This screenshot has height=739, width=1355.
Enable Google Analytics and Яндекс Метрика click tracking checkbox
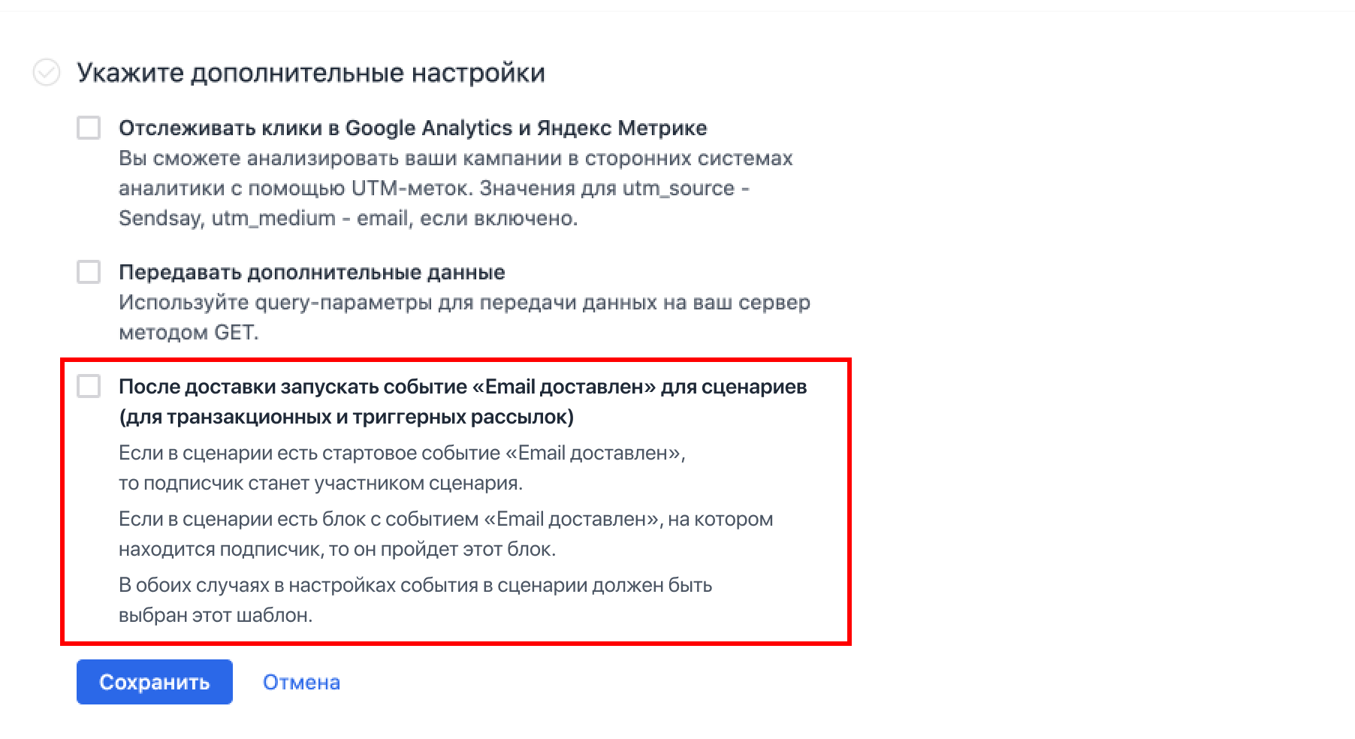pyautogui.click(x=89, y=128)
